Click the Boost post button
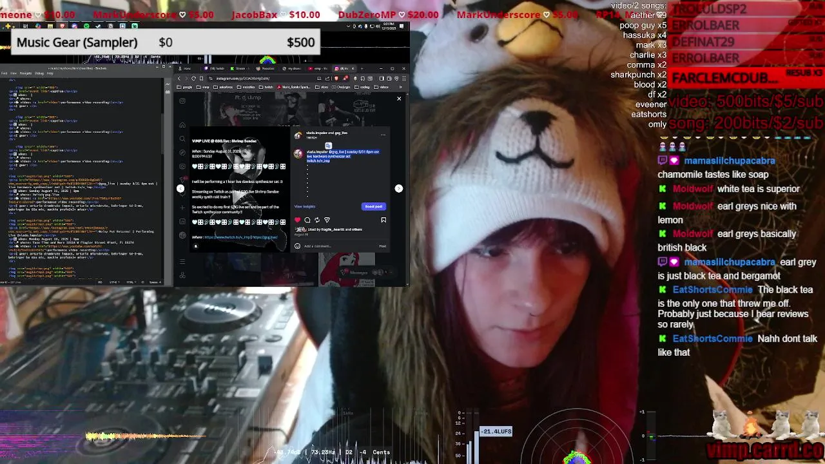The image size is (825, 464). tap(374, 206)
